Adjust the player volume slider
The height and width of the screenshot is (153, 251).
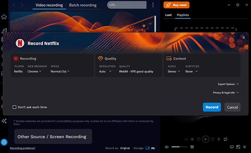(179, 147)
